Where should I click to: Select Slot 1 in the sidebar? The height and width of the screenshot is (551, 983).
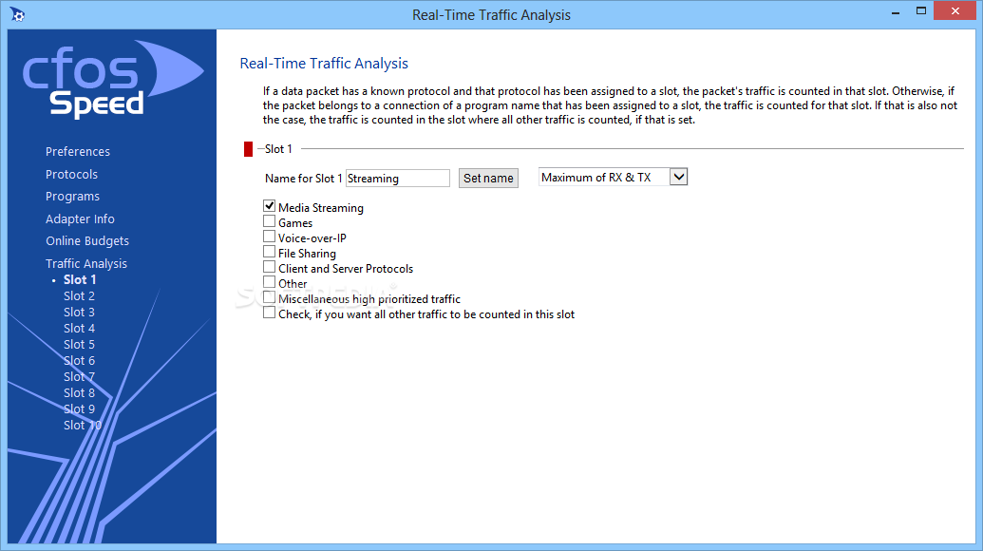(80, 279)
